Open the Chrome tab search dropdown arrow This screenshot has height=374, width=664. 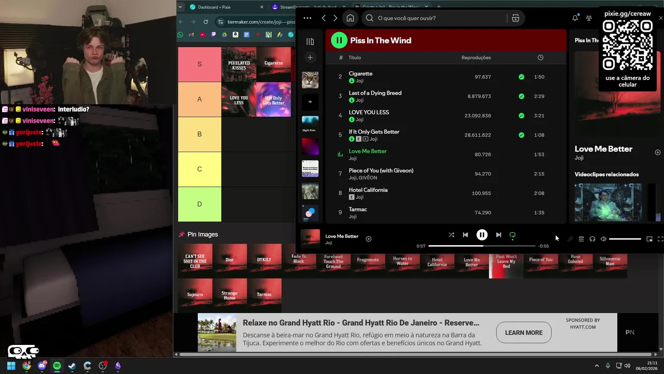point(180,7)
